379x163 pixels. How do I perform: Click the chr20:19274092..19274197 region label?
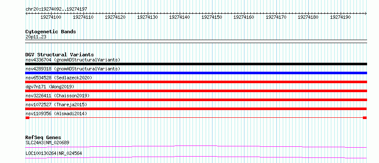point(56,9)
